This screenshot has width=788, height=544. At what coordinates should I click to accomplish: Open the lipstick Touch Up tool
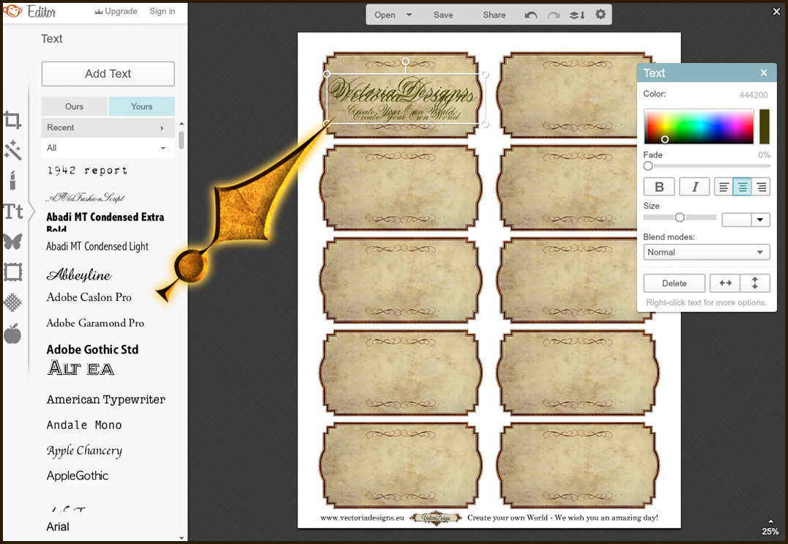coord(12,180)
